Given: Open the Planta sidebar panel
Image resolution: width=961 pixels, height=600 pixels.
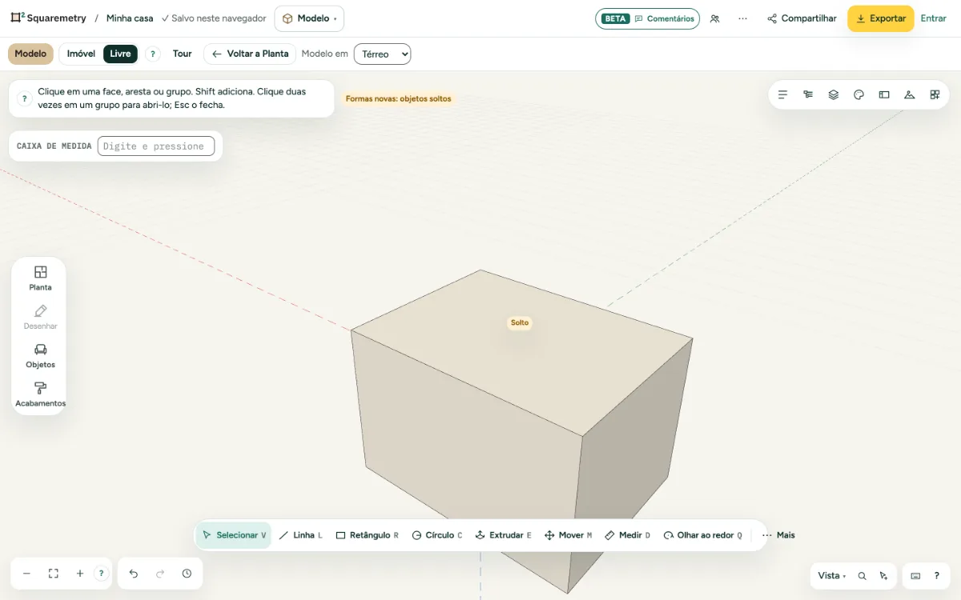Looking at the screenshot, I should pos(40,278).
